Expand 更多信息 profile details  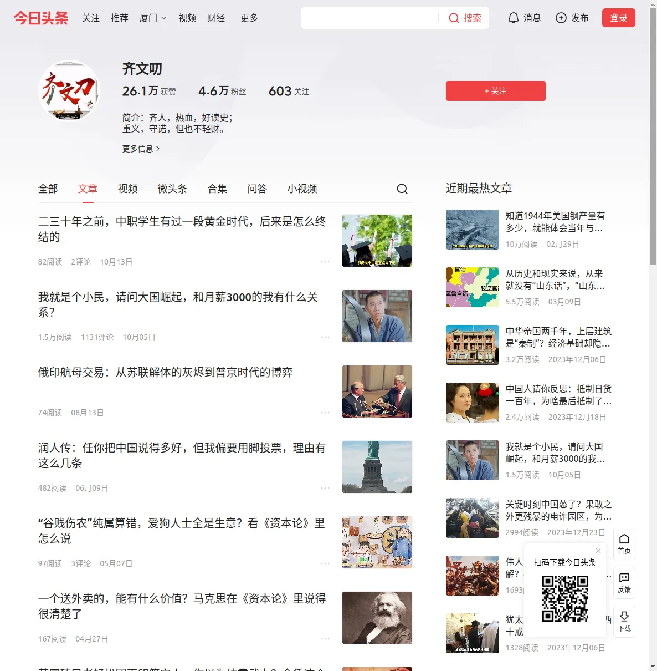pos(141,149)
